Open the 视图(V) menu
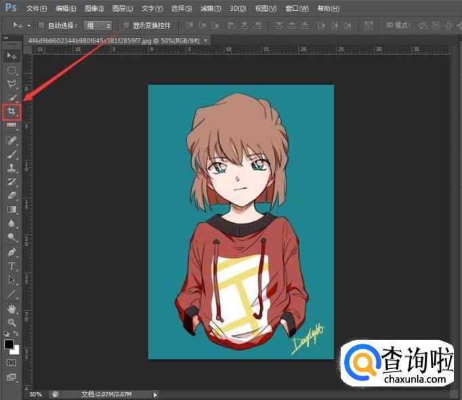The image size is (462, 400). pos(266,9)
